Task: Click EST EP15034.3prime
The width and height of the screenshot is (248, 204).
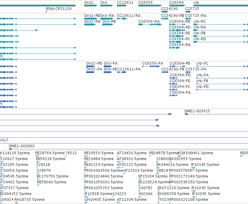Action: 140,179
